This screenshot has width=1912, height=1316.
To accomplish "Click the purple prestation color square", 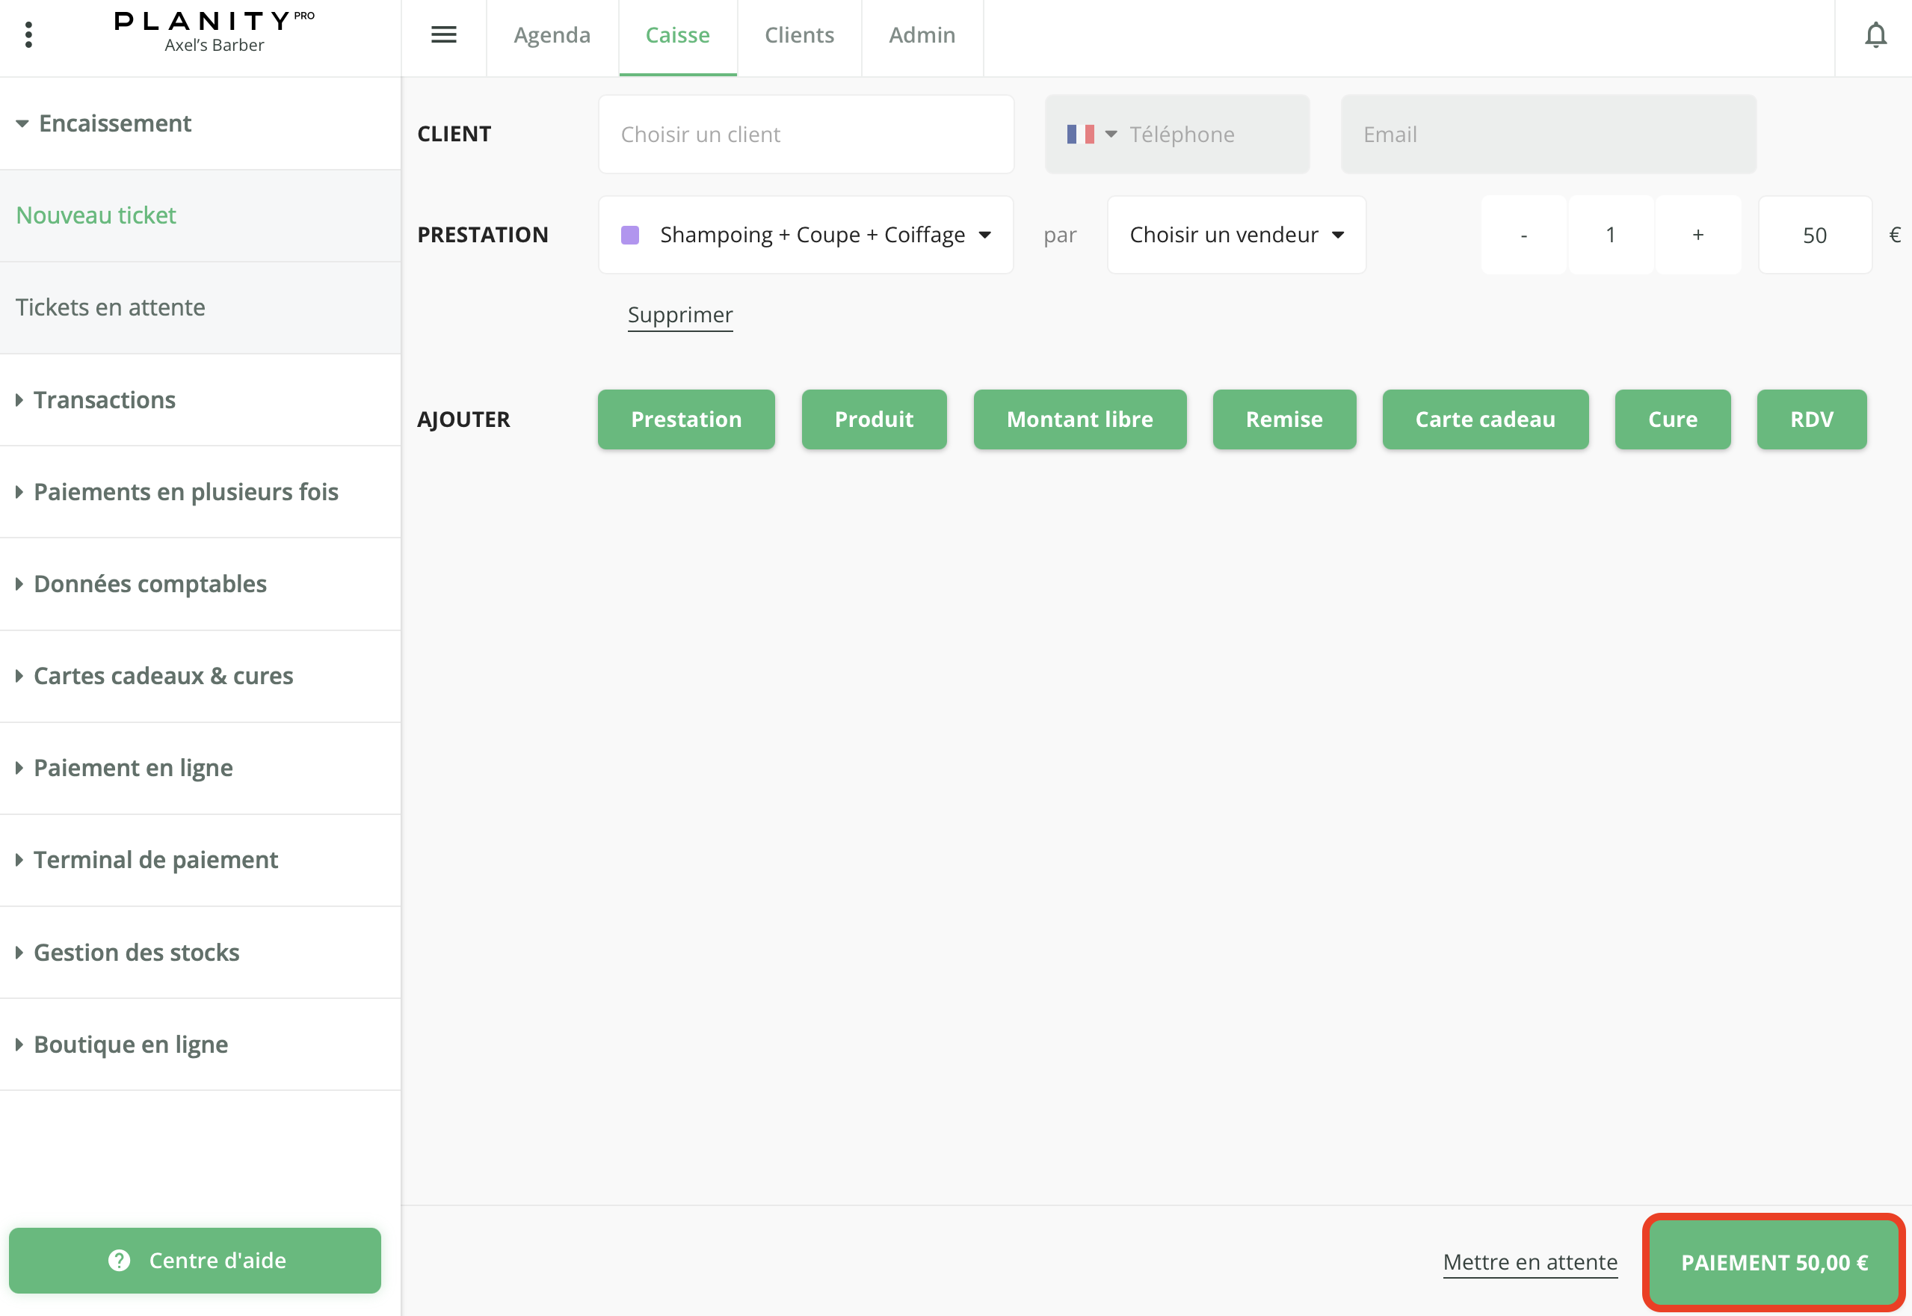I will point(630,235).
